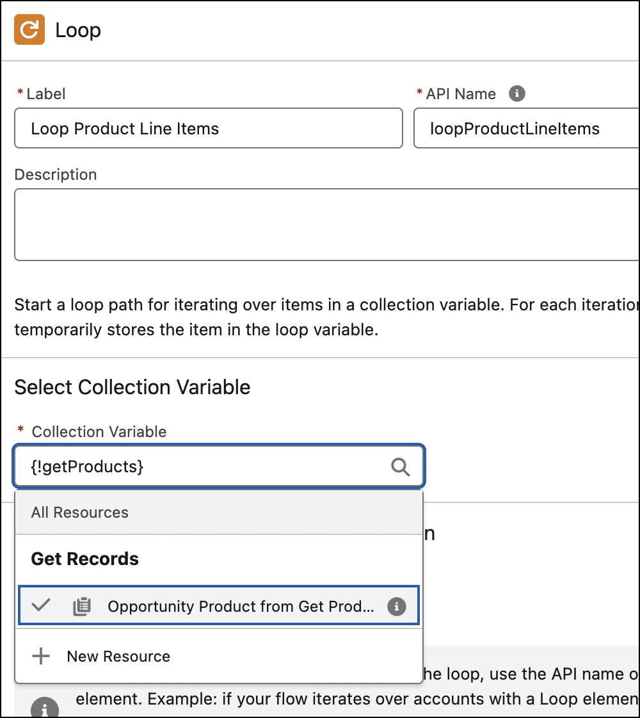Screen dimensions: 640x718
Task: Click the Get Records group heading
Action: pyautogui.click(x=84, y=559)
